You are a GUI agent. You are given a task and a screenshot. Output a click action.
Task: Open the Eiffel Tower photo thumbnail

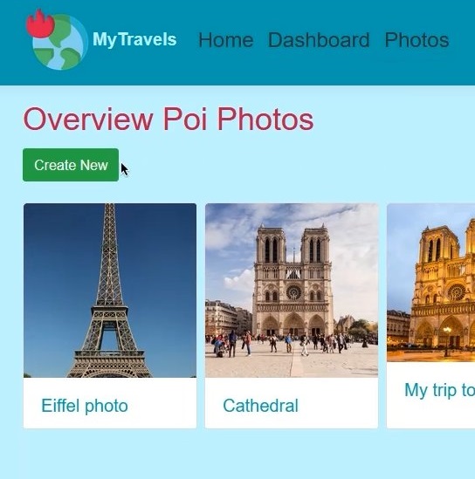tap(110, 291)
